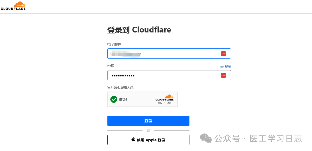Click the 登录到 Cloudflare heading text
The height and width of the screenshot is (151, 312).
pyautogui.click(x=139, y=30)
